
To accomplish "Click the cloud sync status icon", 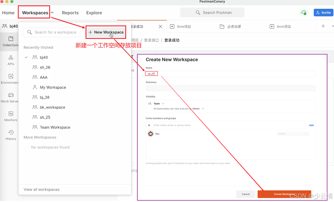I will (x=303, y=12).
